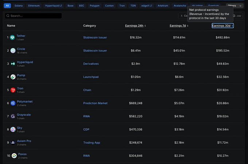The width and height of the screenshot is (248, 164).
Task: Select Hyperliquid's $2.9m 24h earnings
Action: 136,64
